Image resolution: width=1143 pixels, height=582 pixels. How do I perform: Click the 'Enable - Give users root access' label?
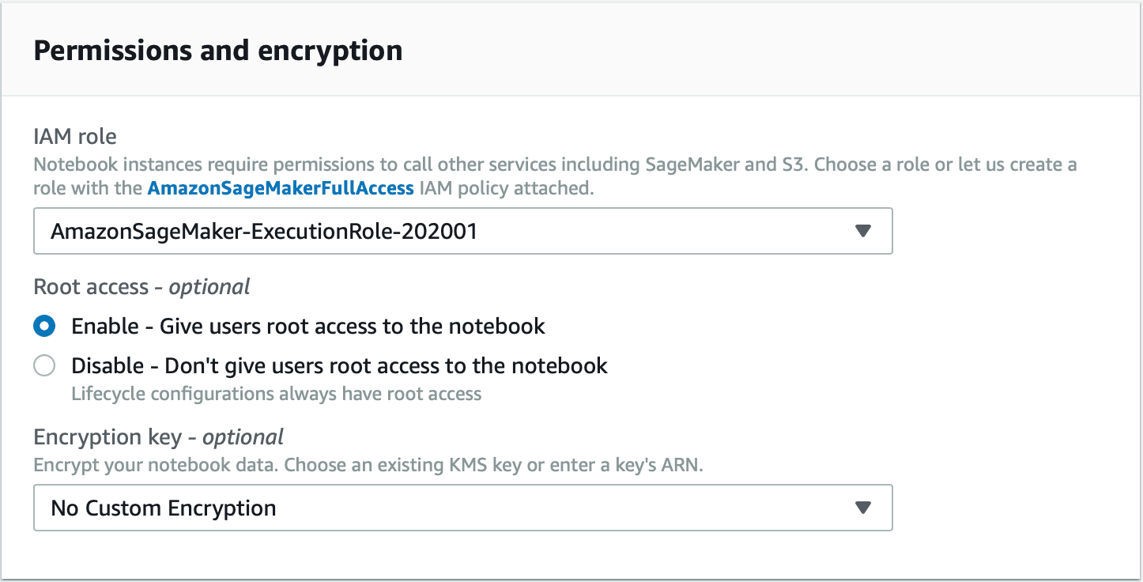[x=308, y=326]
